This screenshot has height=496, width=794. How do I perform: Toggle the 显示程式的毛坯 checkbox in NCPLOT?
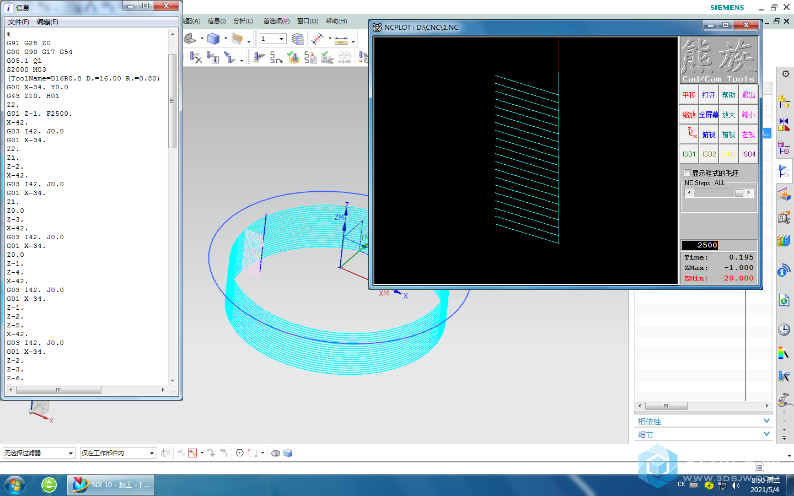(688, 173)
